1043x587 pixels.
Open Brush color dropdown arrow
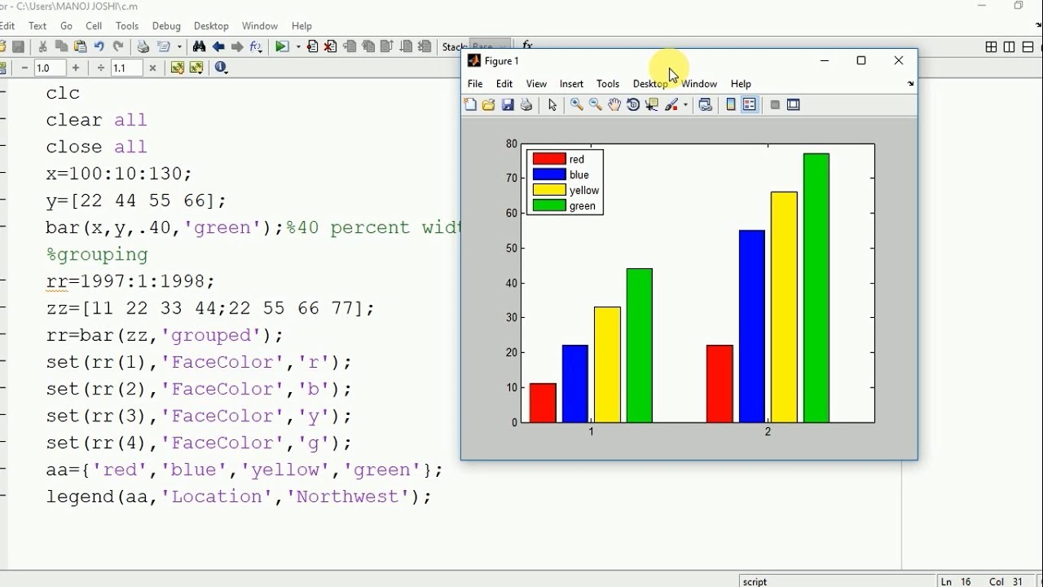686,105
